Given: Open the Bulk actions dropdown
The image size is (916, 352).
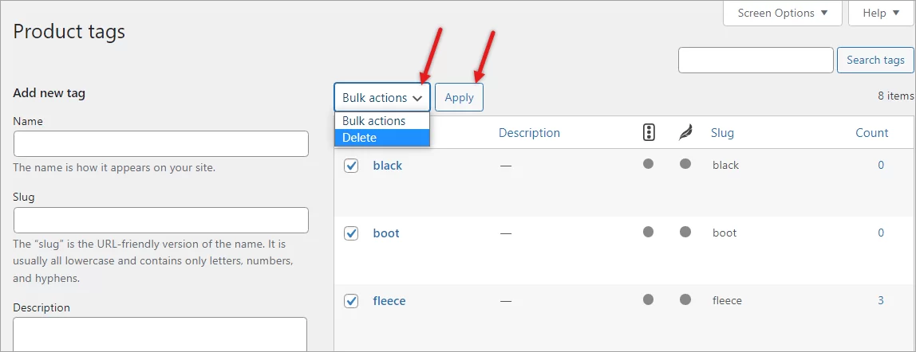Looking at the screenshot, I should click(382, 97).
